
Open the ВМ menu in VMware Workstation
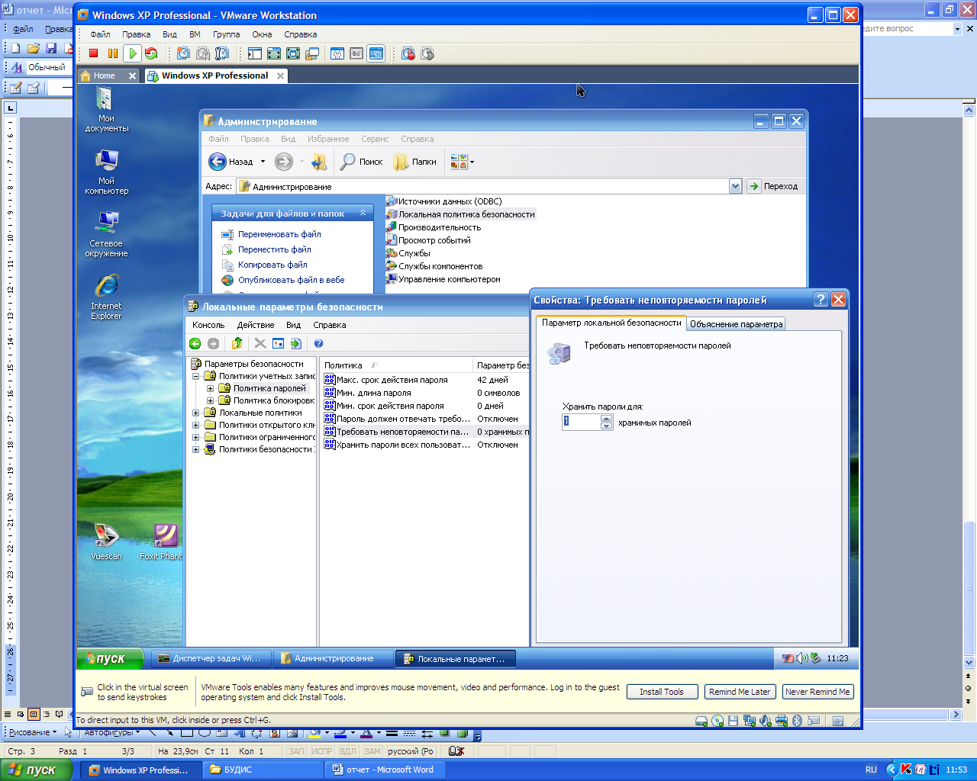(x=195, y=34)
